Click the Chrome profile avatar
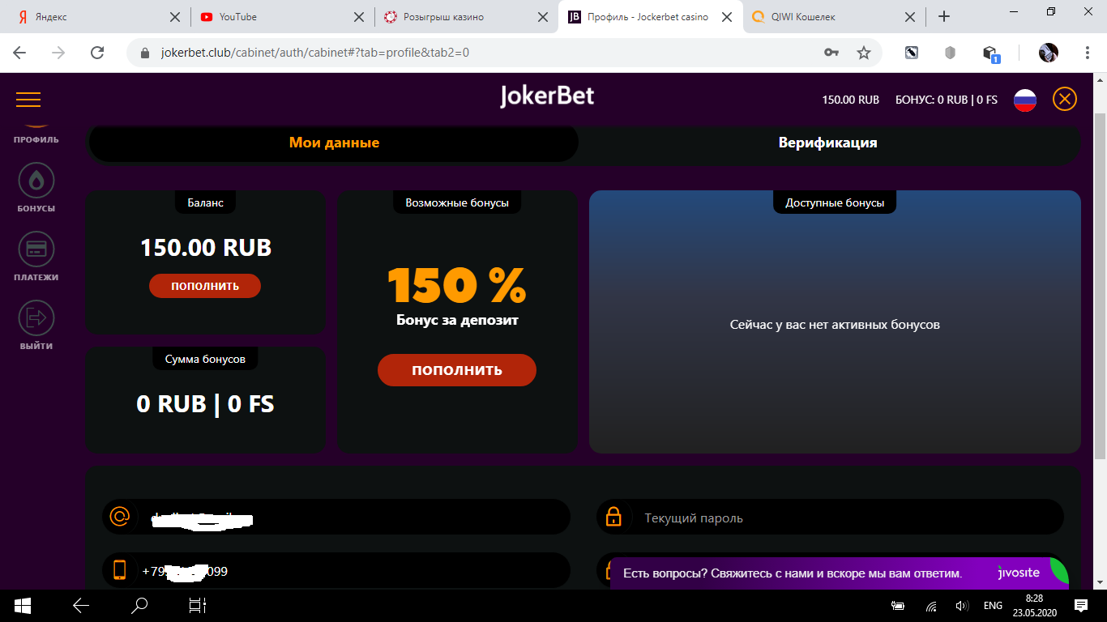Viewport: 1107px width, 622px height. (x=1049, y=53)
